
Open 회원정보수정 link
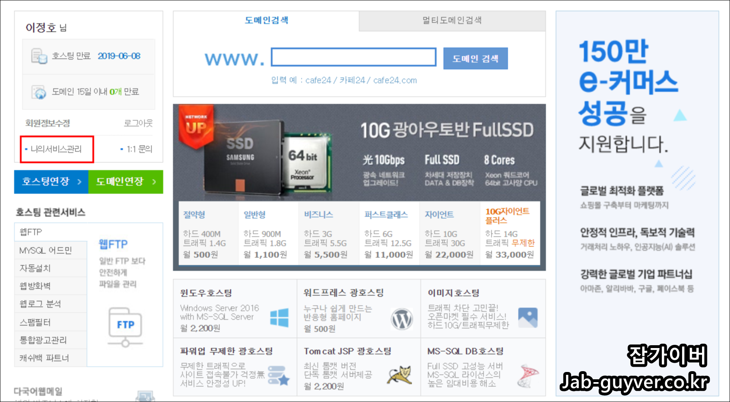tap(47, 123)
